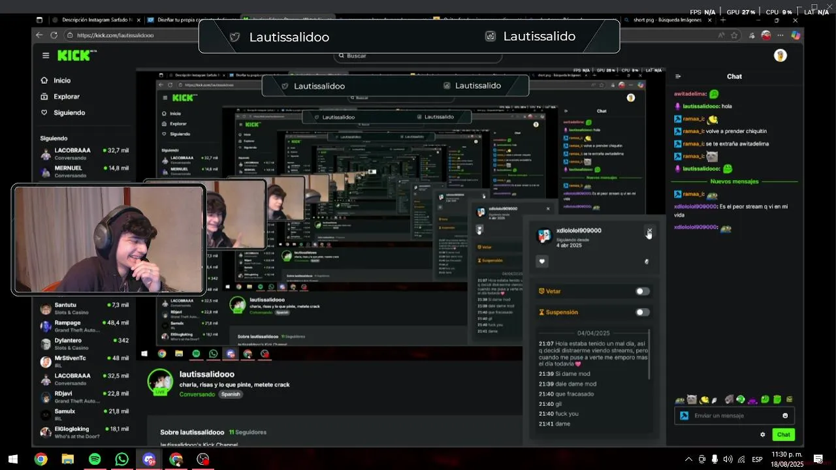Switch to short psg Búsqueda Imágenes tab
The width and height of the screenshot is (836, 470).
669,20
